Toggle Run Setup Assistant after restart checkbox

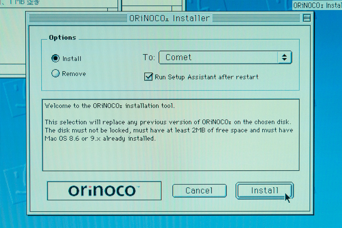(x=148, y=77)
